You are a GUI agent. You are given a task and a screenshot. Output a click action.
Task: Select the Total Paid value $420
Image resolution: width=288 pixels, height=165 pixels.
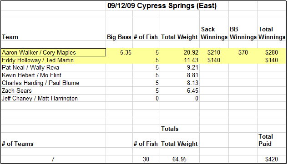(272, 159)
